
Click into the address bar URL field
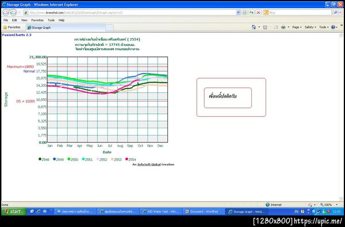(x=132, y=13)
